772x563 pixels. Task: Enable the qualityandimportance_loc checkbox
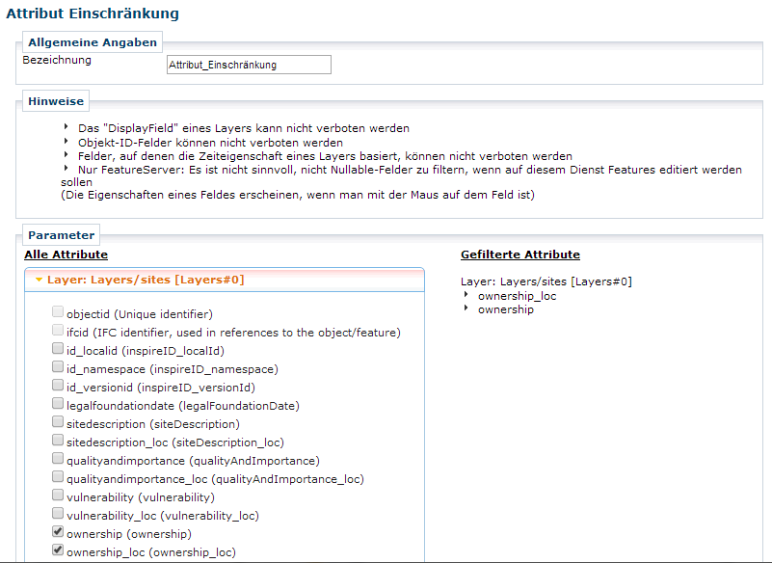pyautogui.click(x=58, y=478)
